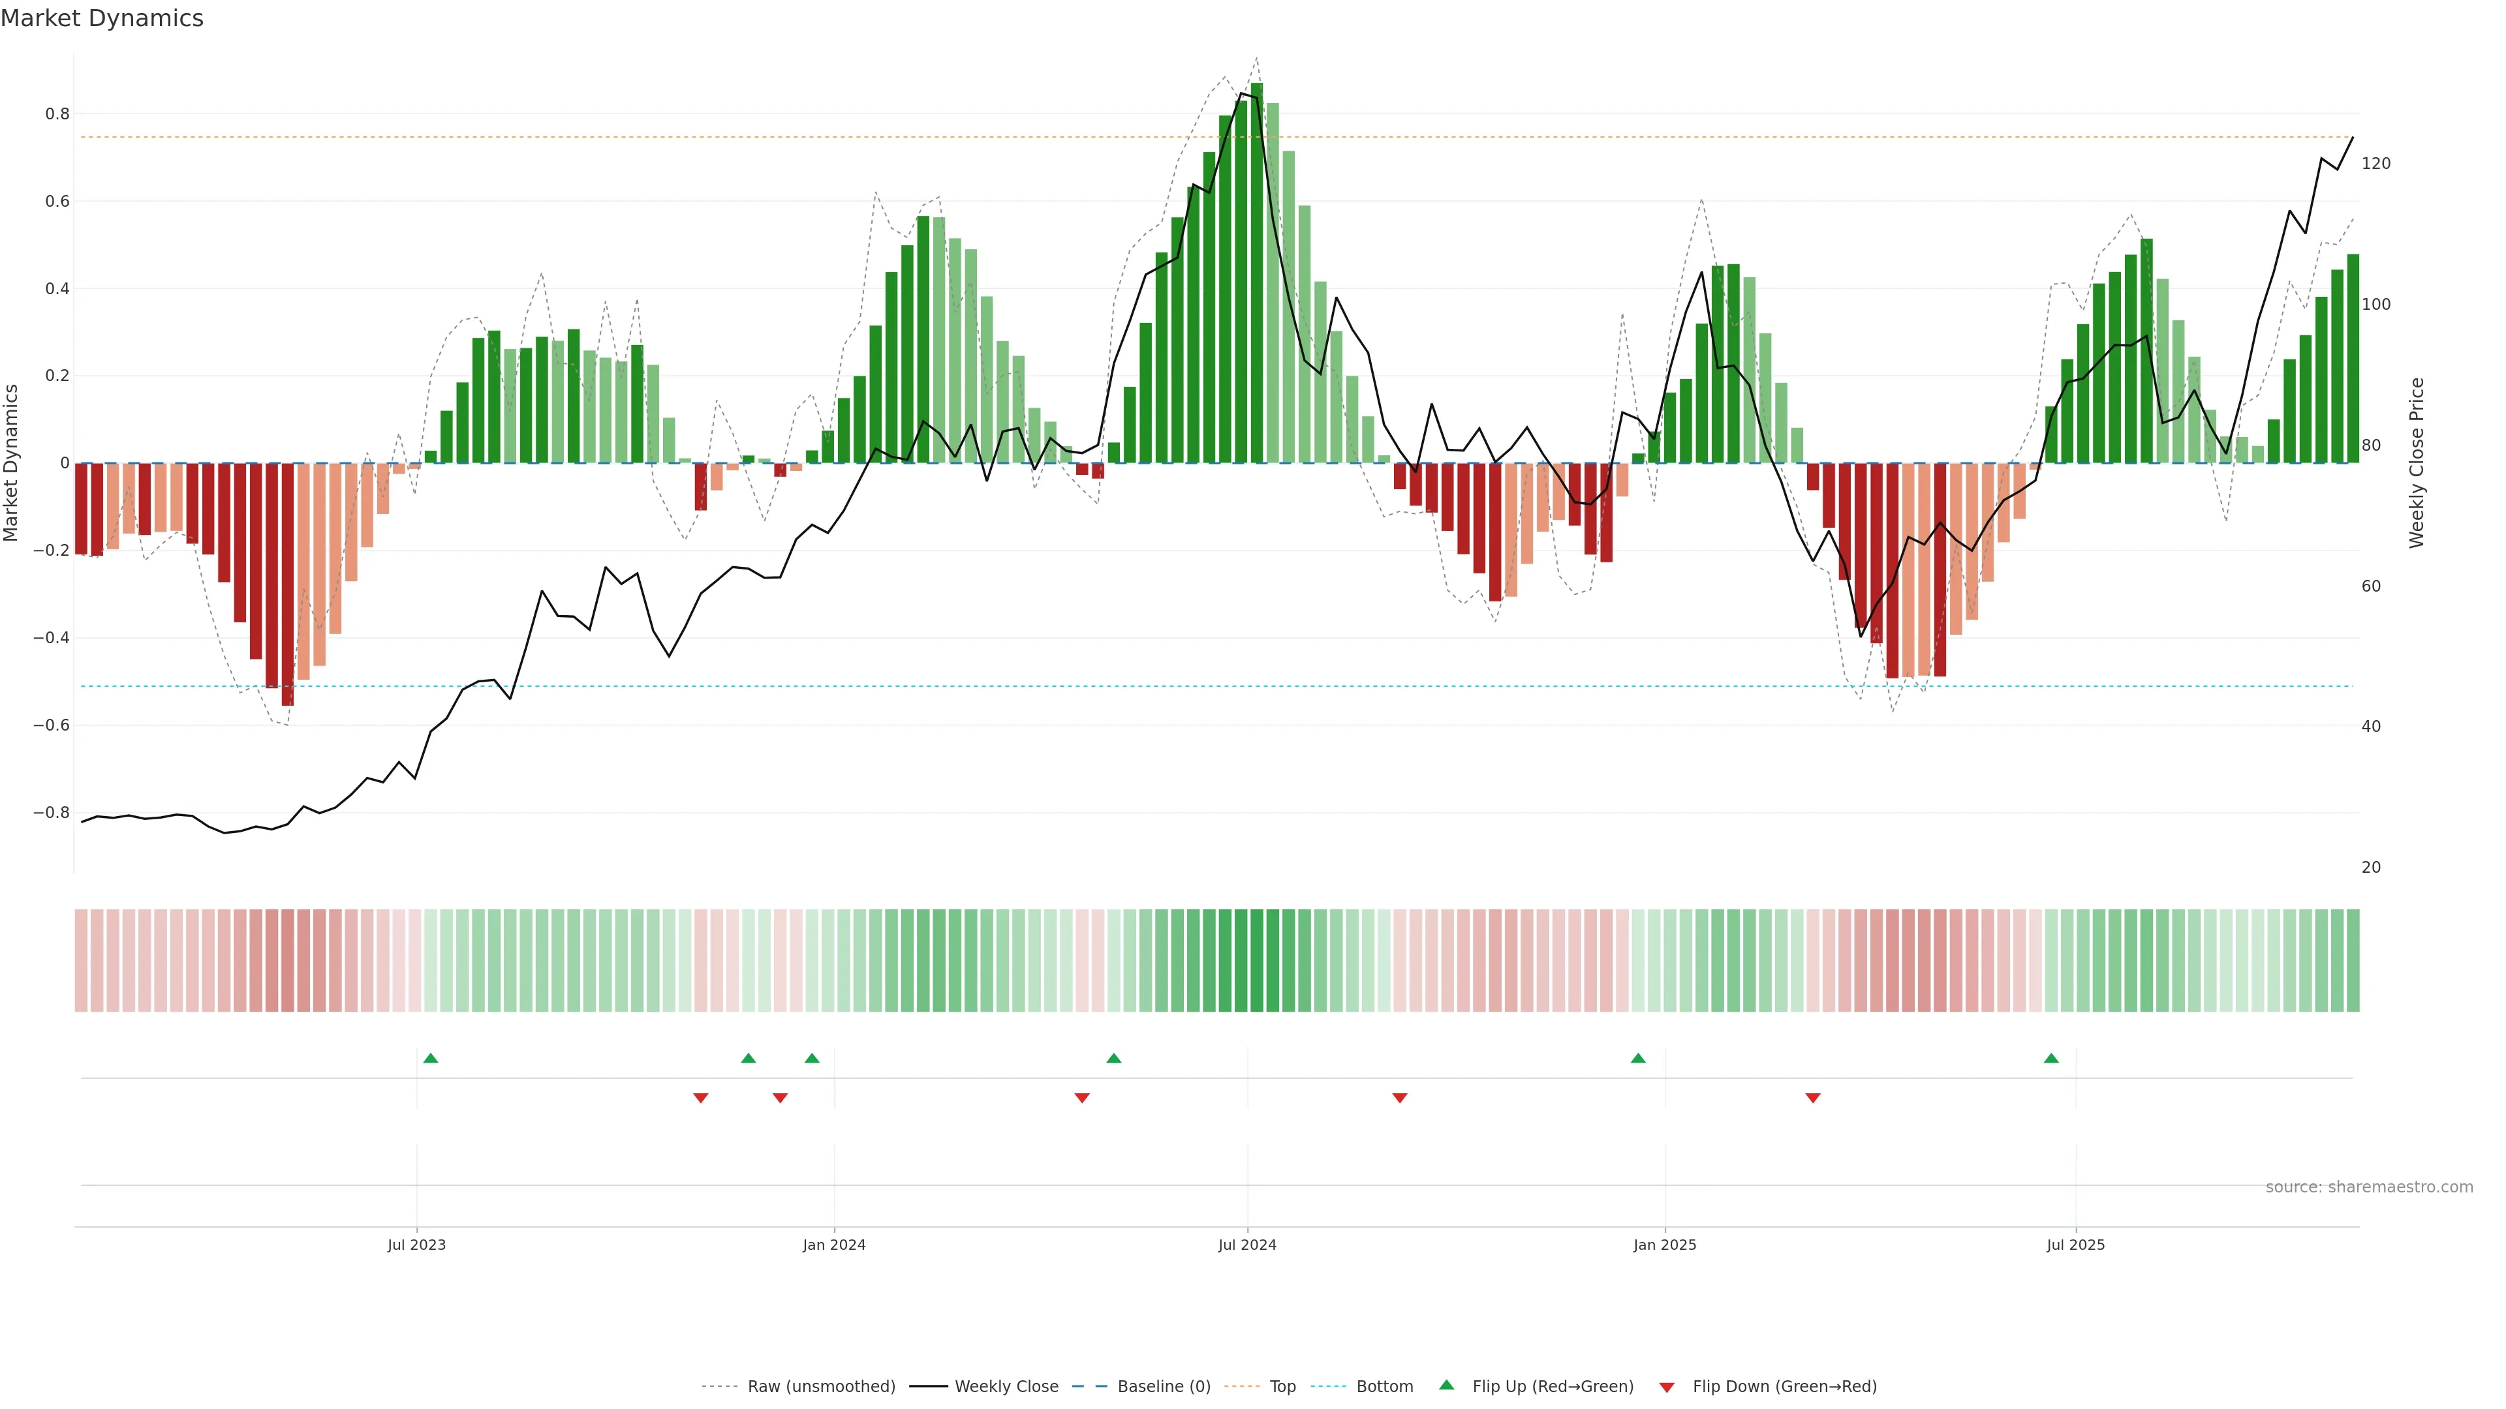Click the first green flip-up triangle near Jul 2023

click(x=431, y=1058)
